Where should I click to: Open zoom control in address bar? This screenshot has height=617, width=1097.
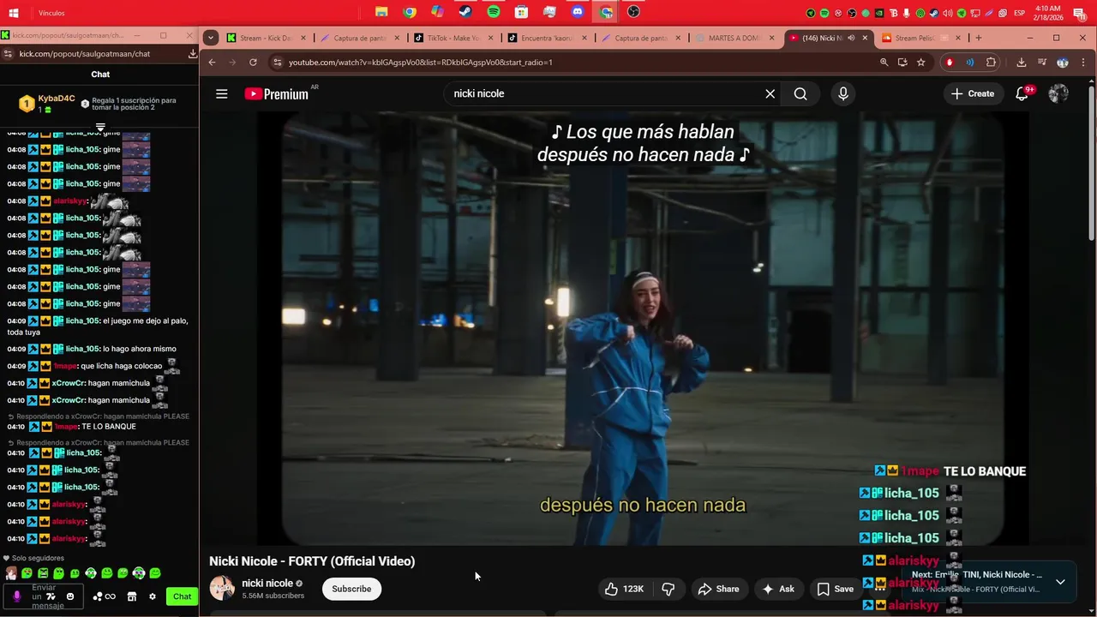point(884,63)
